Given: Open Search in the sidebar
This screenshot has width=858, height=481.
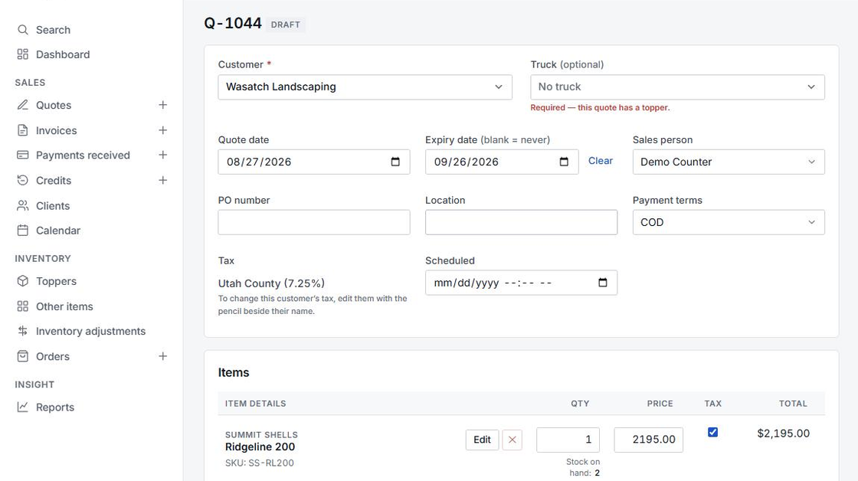Looking at the screenshot, I should click(x=53, y=30).
